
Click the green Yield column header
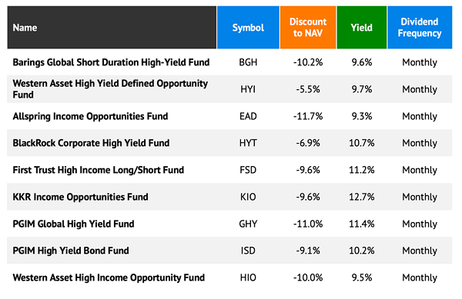tap(362, 28)
